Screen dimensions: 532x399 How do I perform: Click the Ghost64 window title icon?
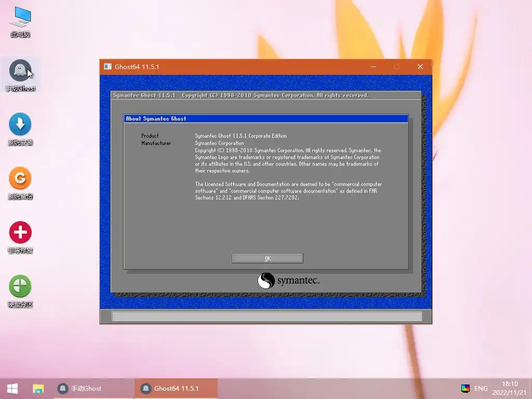(x=108, y=66)
